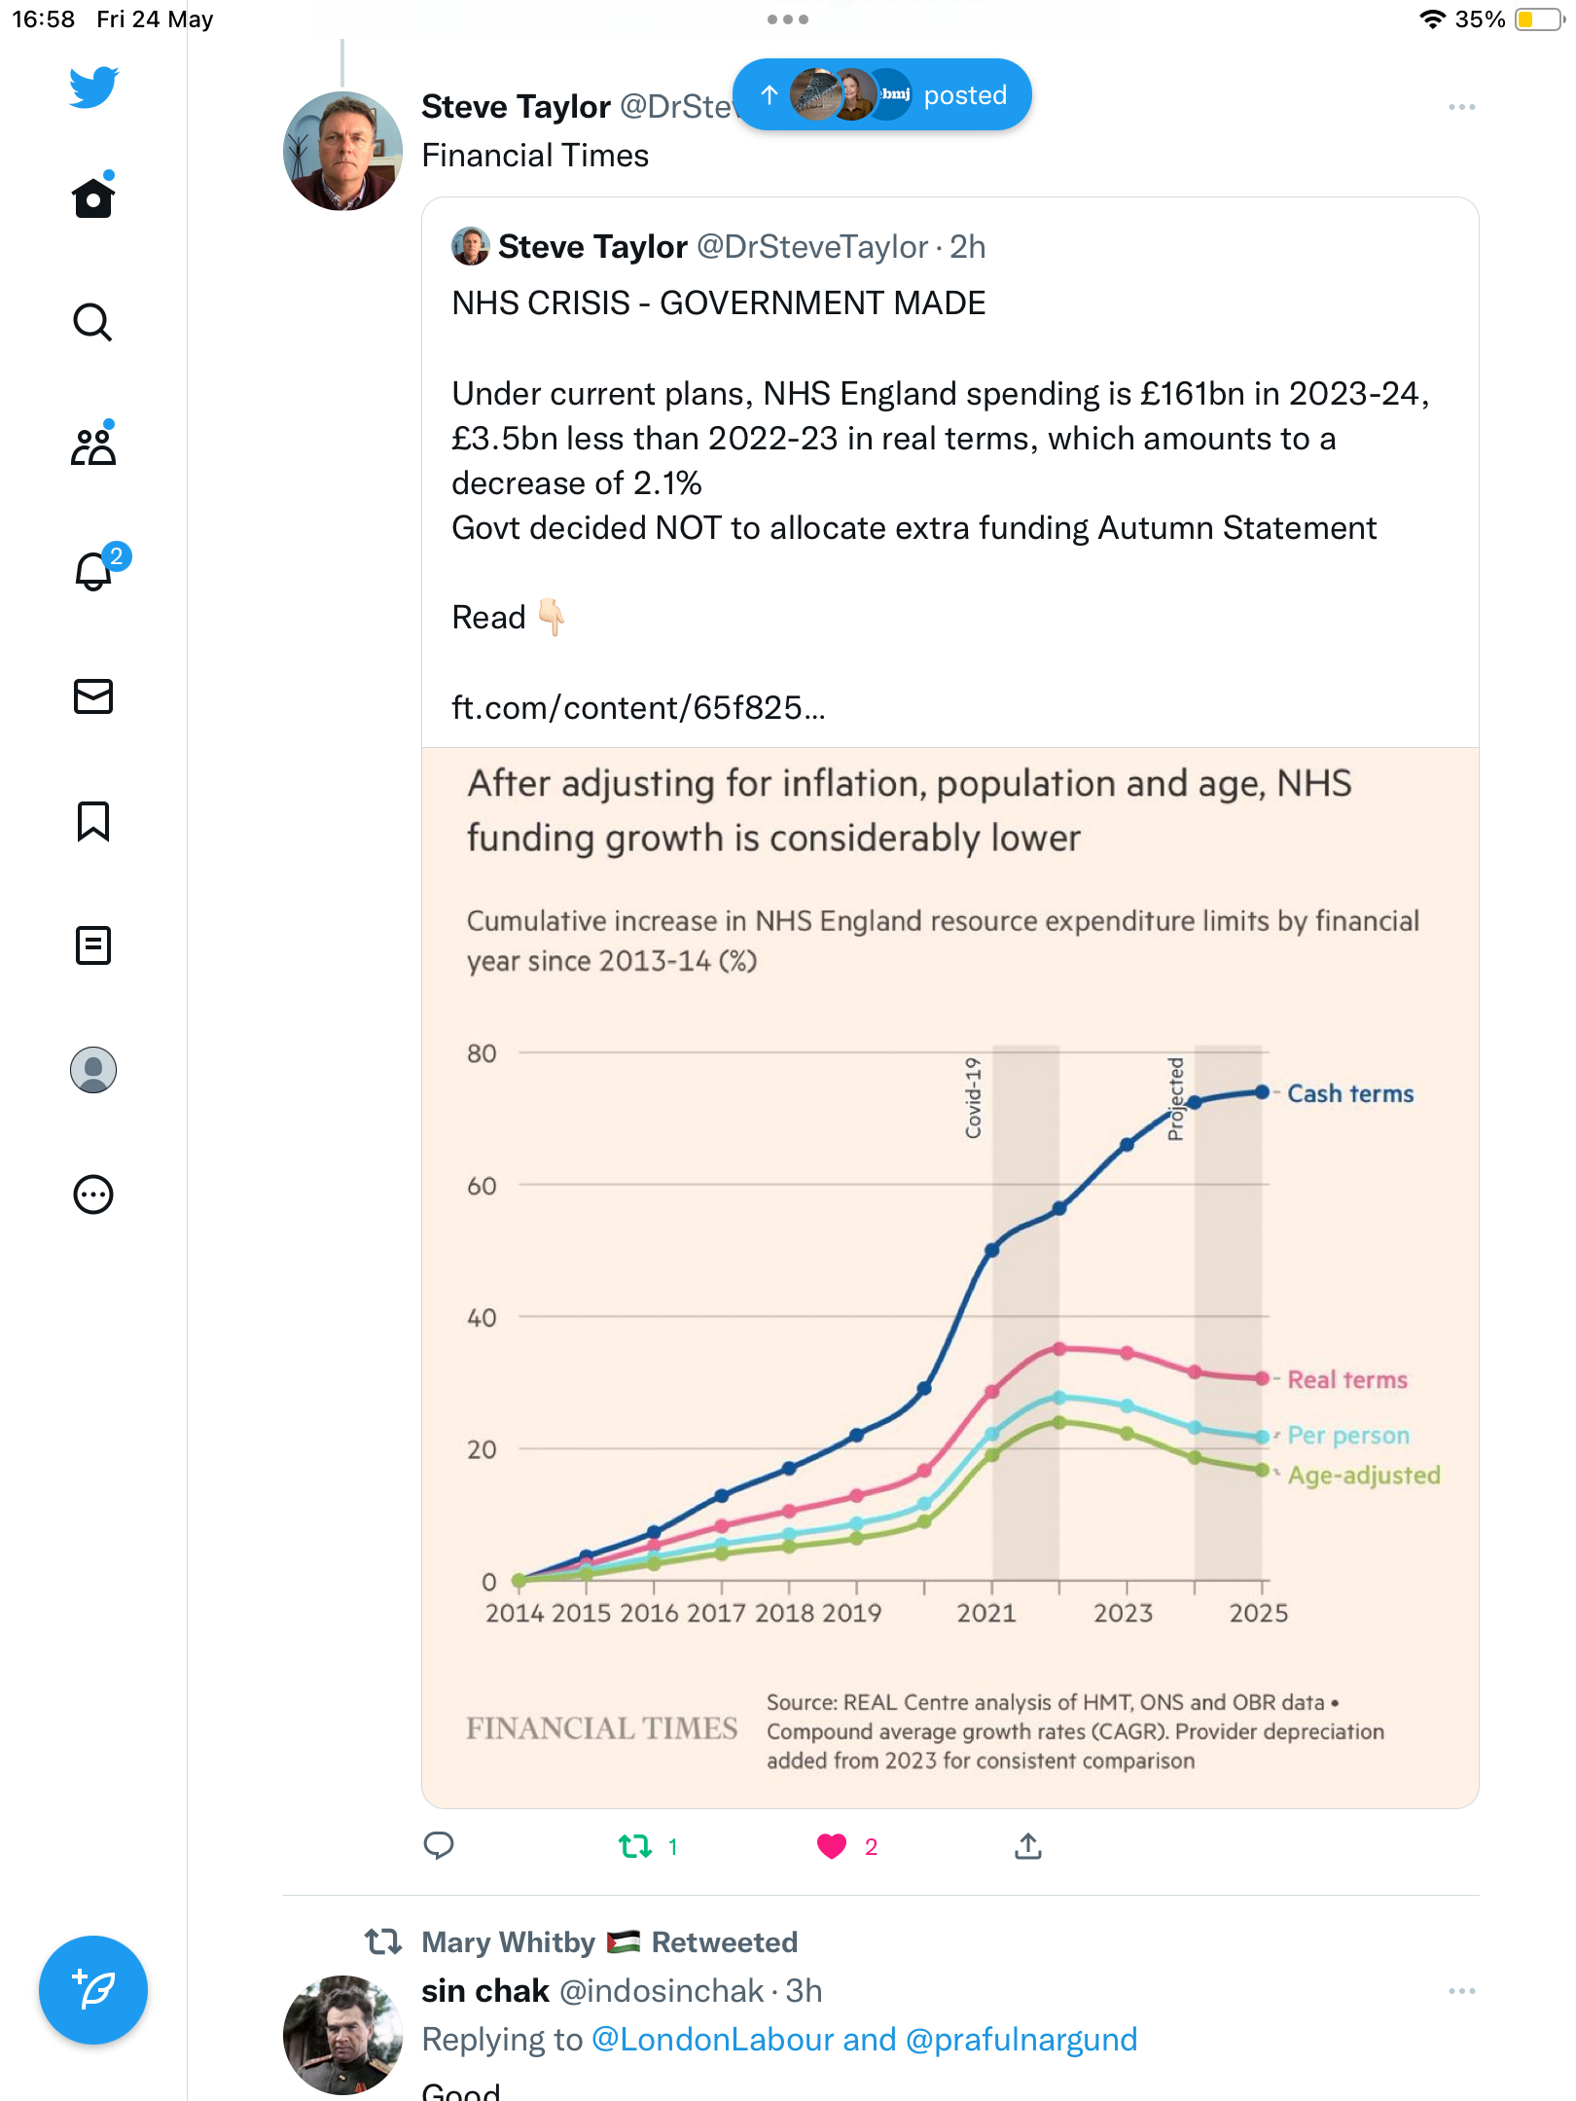Tap the Wi-Fi status icon
The image size is (1576, 2101).
pos(1431,18)
